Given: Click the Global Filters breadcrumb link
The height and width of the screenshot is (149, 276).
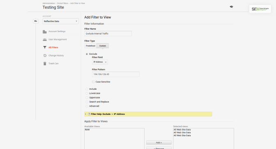Looking at the screenshot, I should pyautogui.click(x=62, y=3).
